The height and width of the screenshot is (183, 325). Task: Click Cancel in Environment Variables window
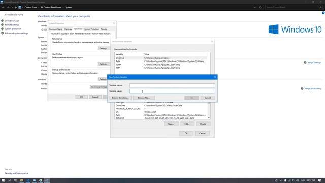pyautogui.click(x=202, y=133)
